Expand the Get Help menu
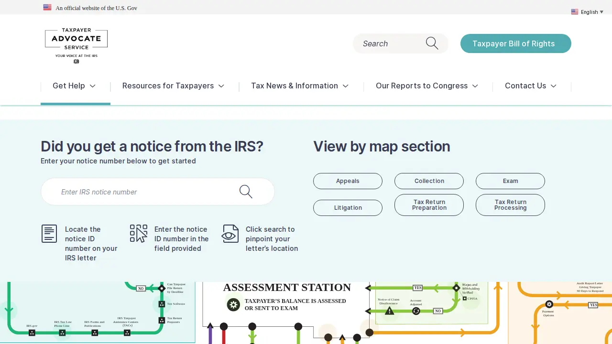This screenshot has height=344, width=612. point(74,86)
